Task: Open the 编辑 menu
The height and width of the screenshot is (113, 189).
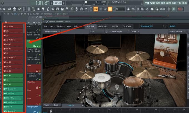Action: point(152,3)
